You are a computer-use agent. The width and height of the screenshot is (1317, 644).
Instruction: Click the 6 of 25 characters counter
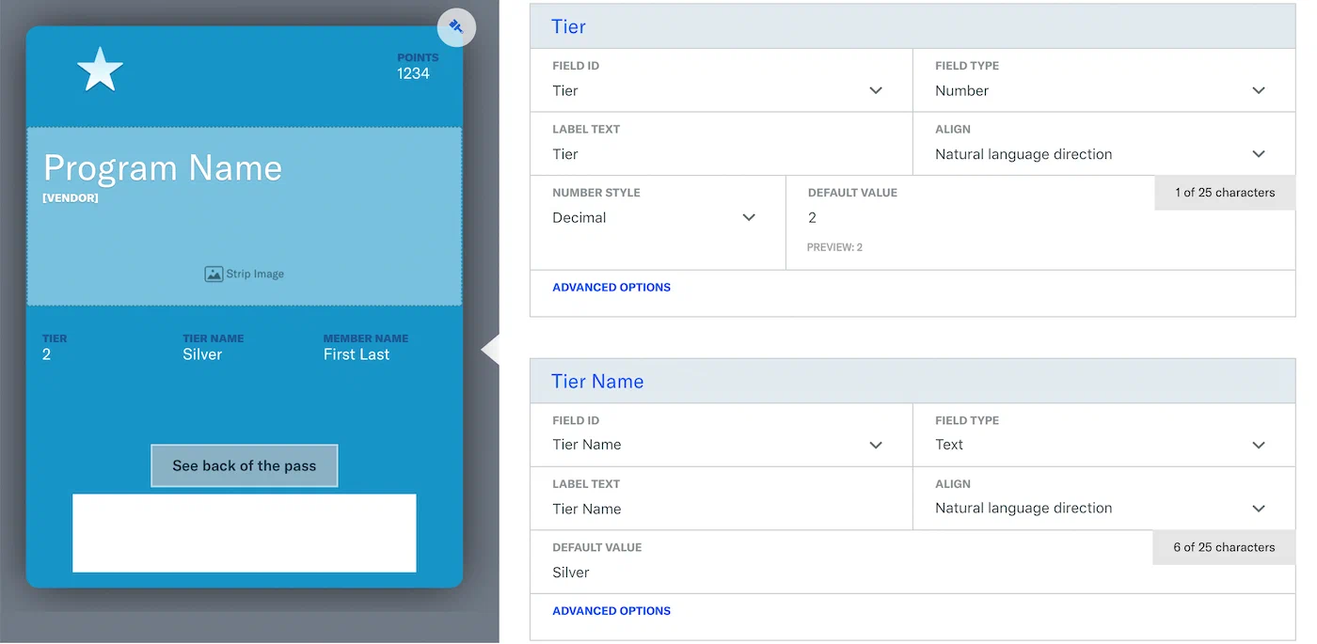[1223, 547]
